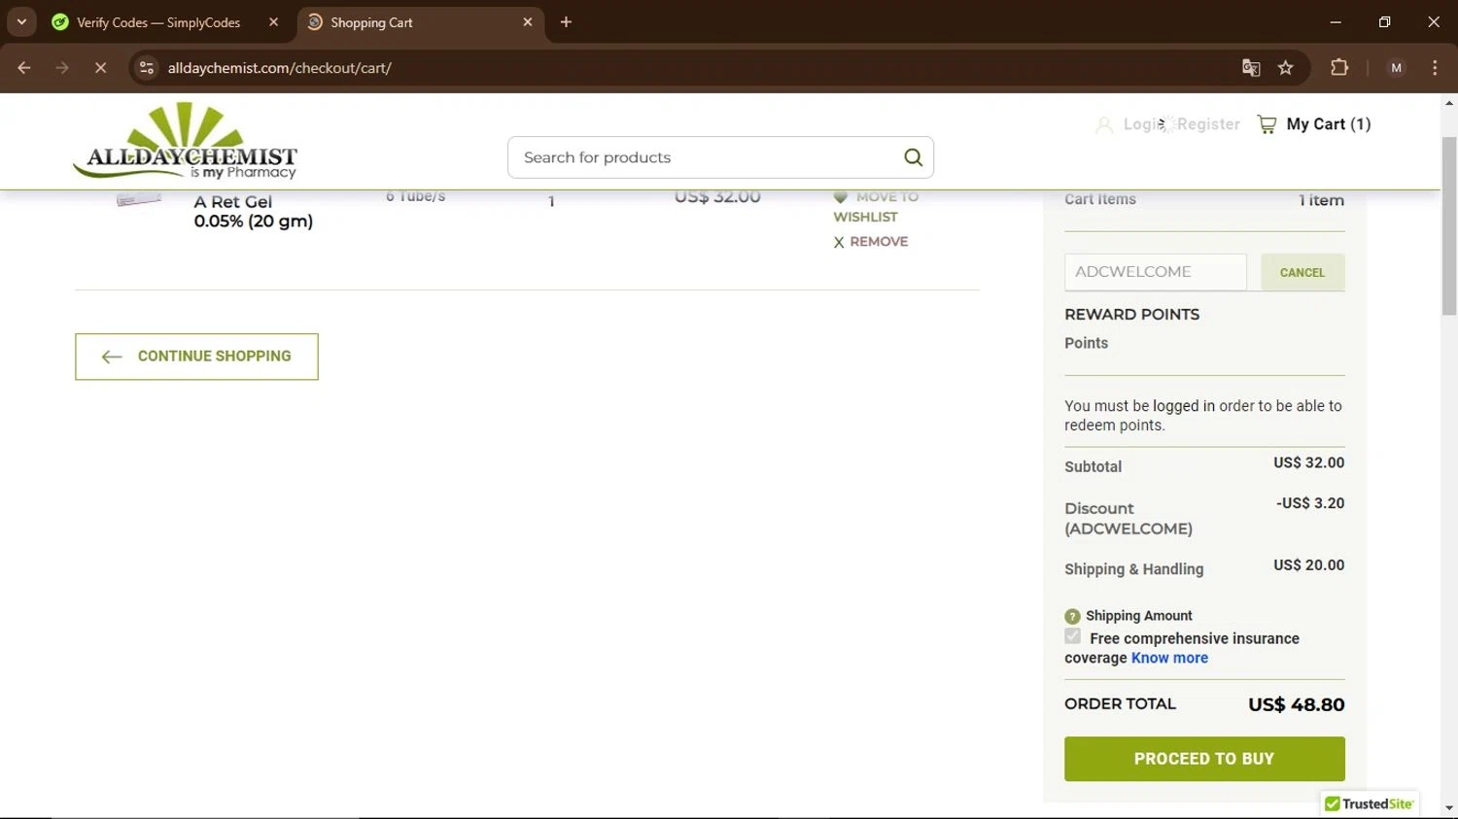Click the US$ 48.80 order total

coord(1296,705)
